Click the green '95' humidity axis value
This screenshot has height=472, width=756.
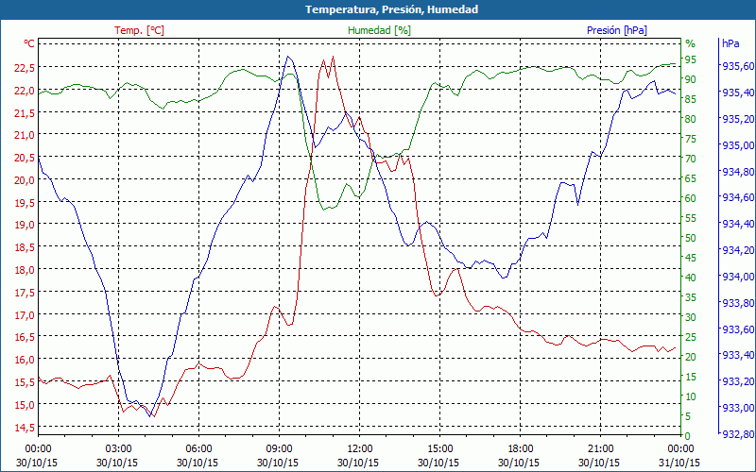pyautogui.click(x=691, y=59)
